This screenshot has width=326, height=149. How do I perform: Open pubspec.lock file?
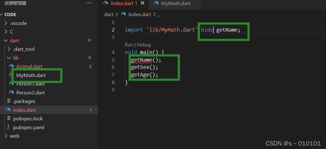28,118
